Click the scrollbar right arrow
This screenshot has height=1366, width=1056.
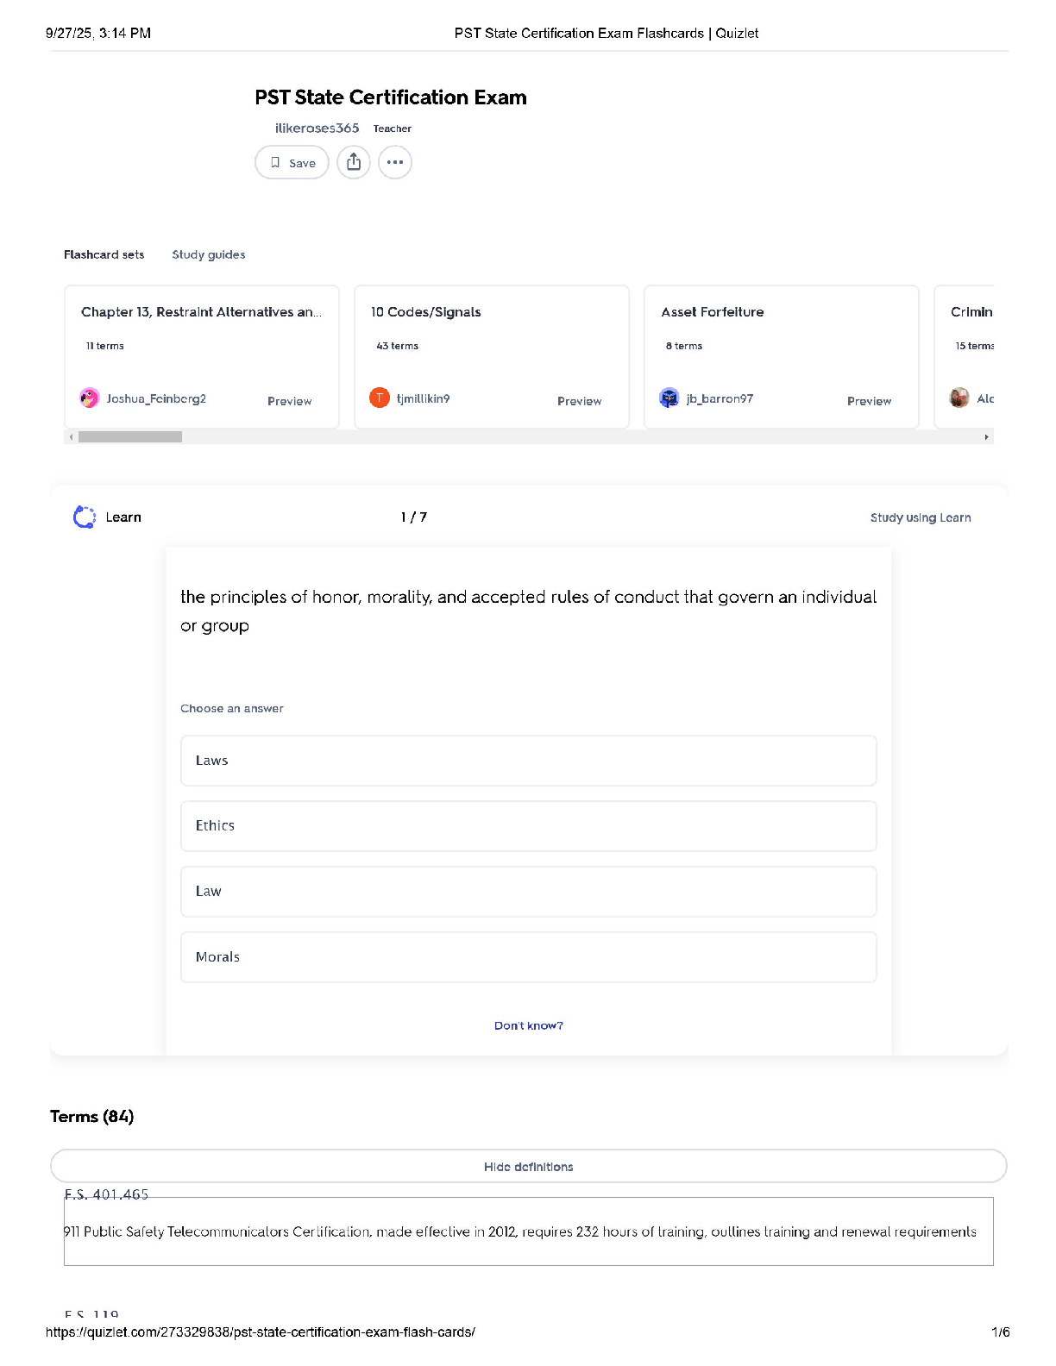pyautogui.click(x=986, y=437)
